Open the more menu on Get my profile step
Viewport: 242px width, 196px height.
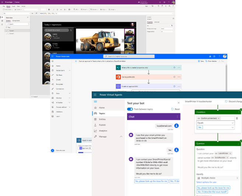tap(179, 77)
